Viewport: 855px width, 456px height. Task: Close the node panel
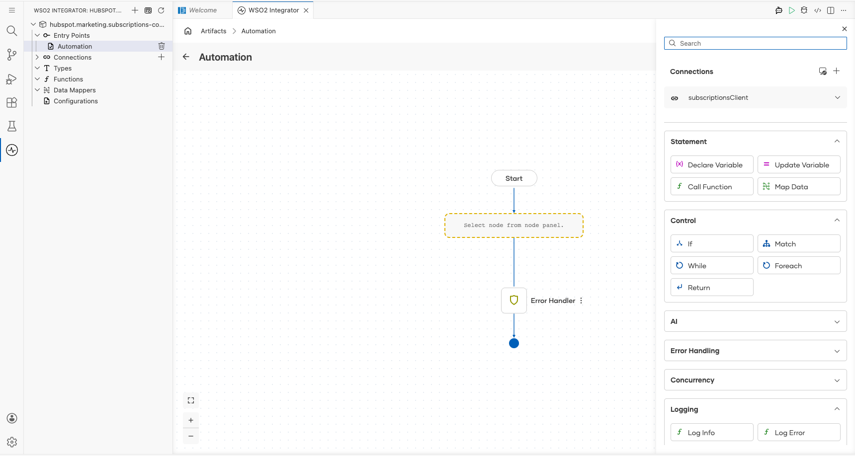point(845,29)
